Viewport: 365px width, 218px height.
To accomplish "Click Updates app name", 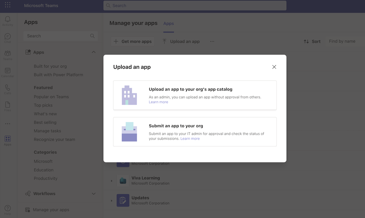I will pos(140,198).
